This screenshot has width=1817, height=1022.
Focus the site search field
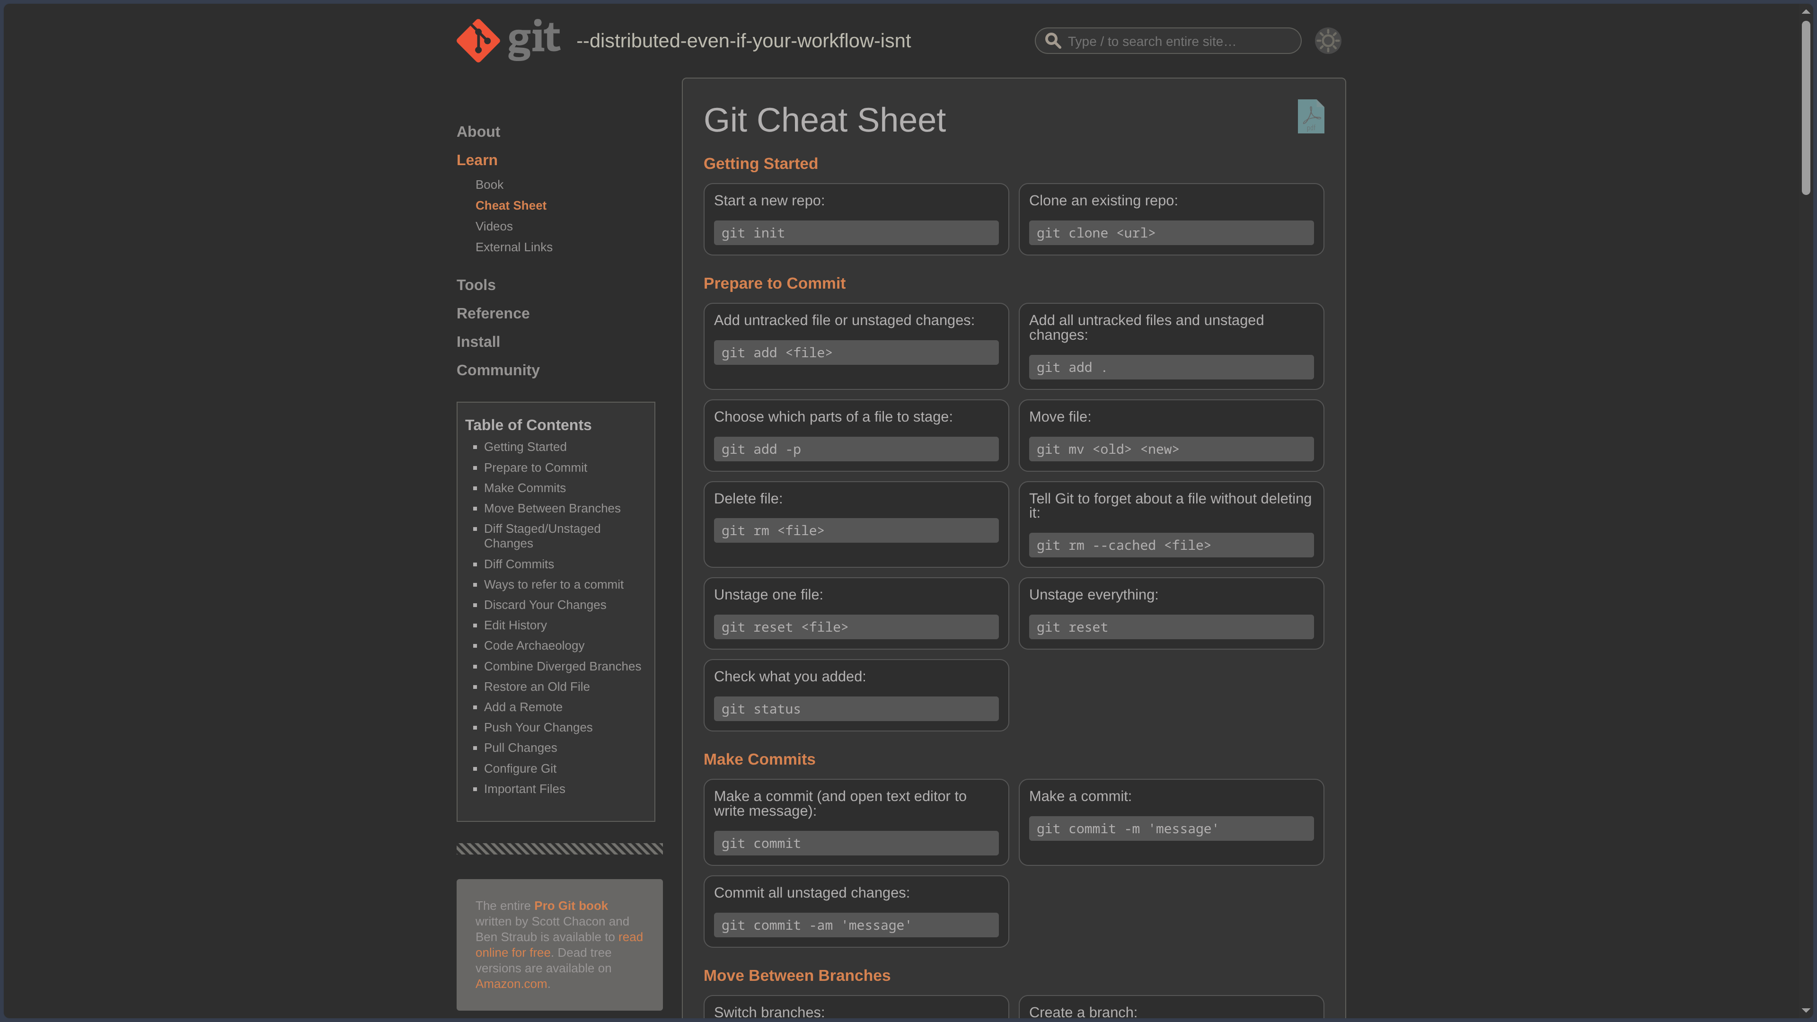click(1167, 41)
